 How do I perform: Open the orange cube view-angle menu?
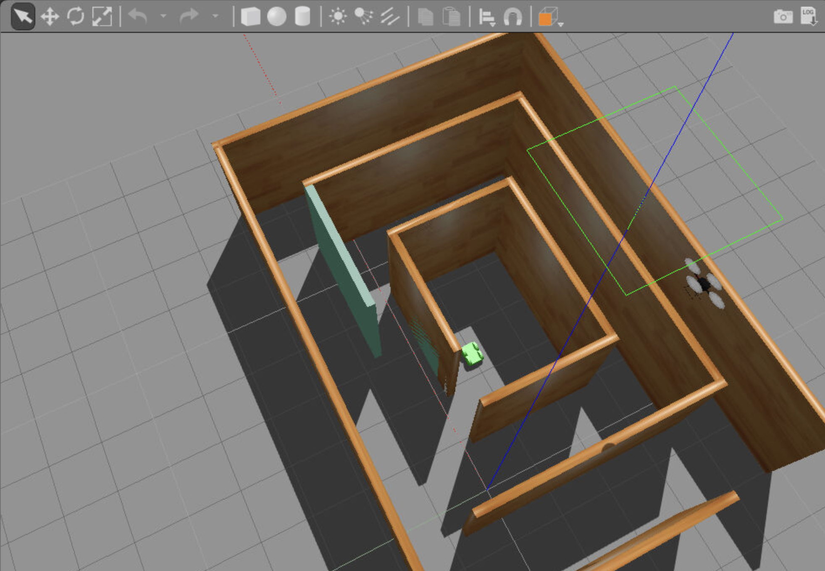pyautogui.click(x=549, y=18)
